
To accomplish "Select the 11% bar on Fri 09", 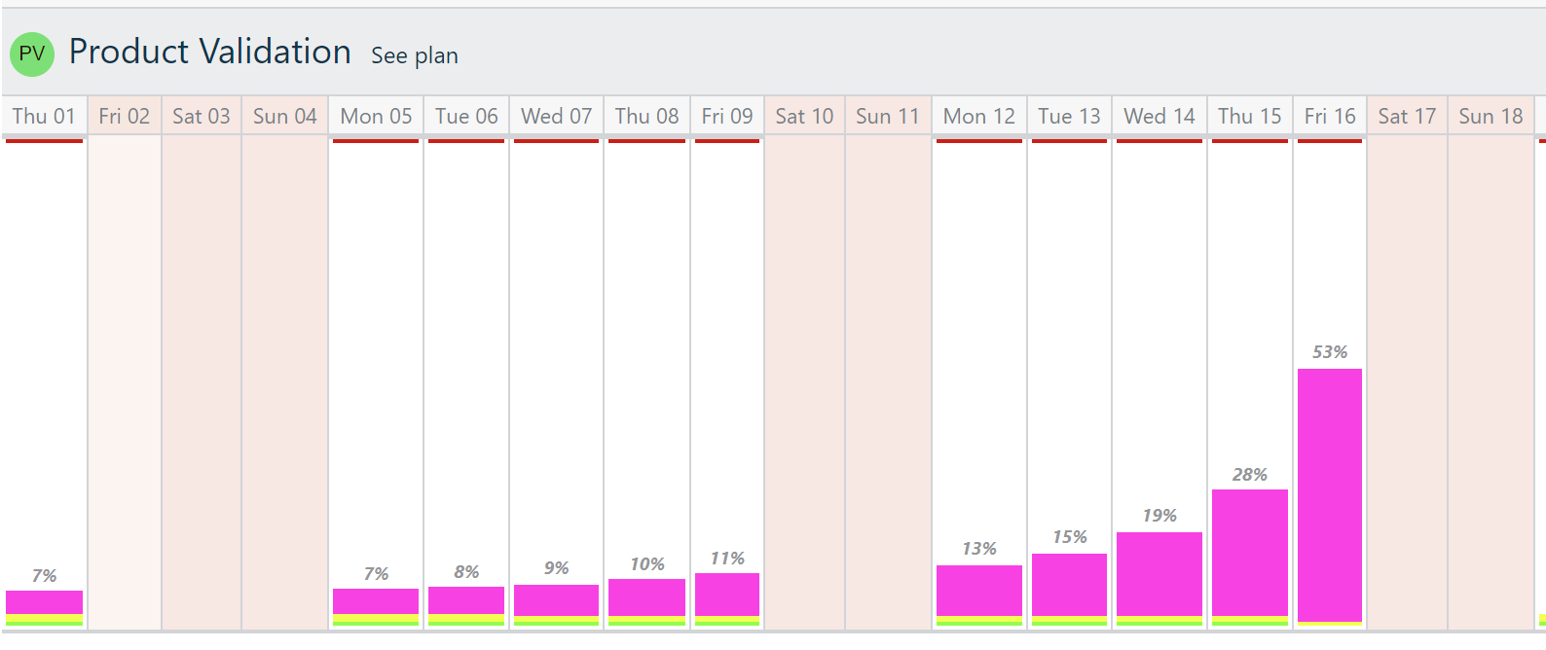I will click(x=726, y=596).
